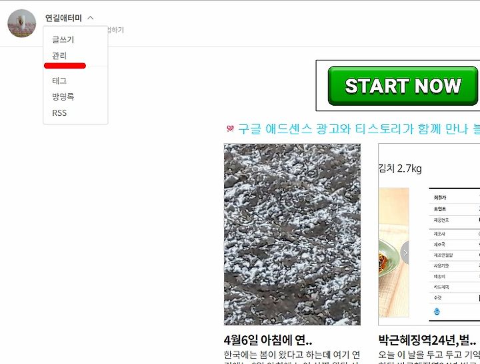Viewport: 480px width, 364px height.
Task: Click the excerpt starting 오늘 이 날을 두고
Action: tap(429, 357)
